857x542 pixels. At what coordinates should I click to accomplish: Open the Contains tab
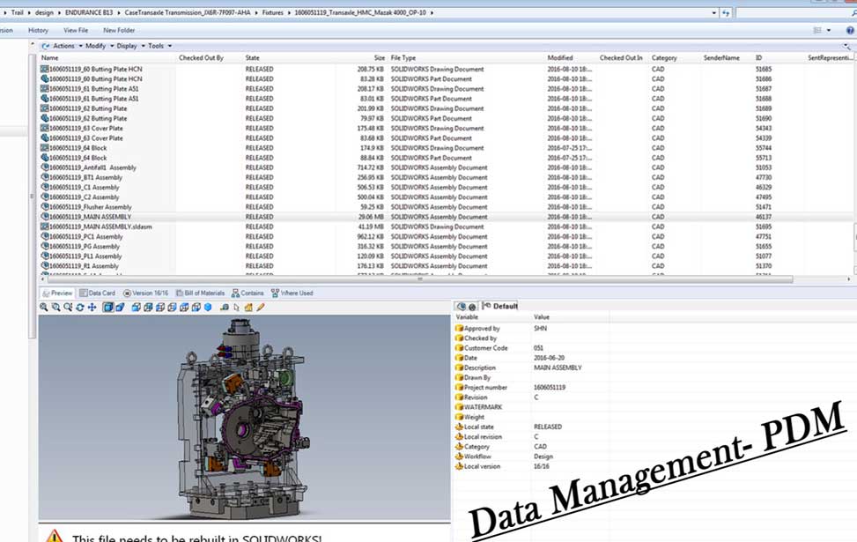point(247,293)
